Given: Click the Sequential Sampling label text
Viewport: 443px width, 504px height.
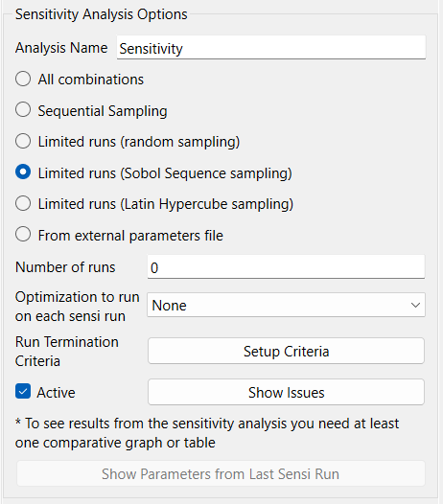Looking at the screenshot, I should tap(103, 111).
